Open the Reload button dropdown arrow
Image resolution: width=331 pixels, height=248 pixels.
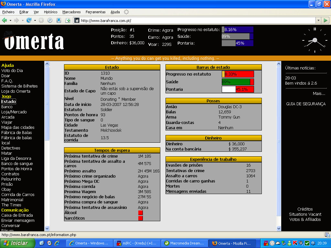pyautogui.click(x=34, y=20)
